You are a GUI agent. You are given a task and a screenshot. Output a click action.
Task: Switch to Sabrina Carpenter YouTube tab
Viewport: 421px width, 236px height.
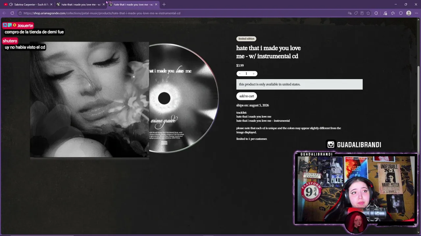[x=28, y=4]
